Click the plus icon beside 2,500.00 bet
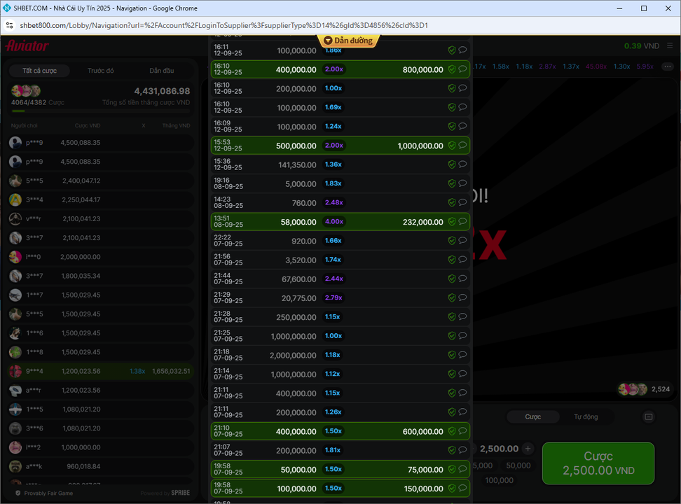The height and width of the screenshot is (504, 681). pos(528,449)
